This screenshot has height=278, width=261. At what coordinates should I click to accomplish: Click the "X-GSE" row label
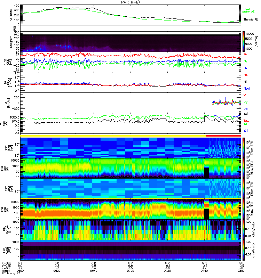6,263
